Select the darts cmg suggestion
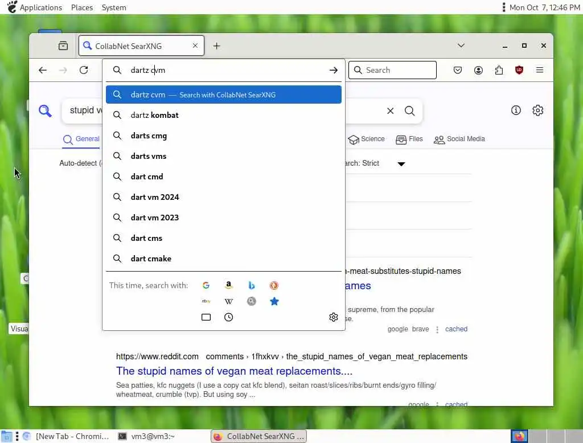The image size is (583, 443). pyautogui.click(x=223, y=136)
